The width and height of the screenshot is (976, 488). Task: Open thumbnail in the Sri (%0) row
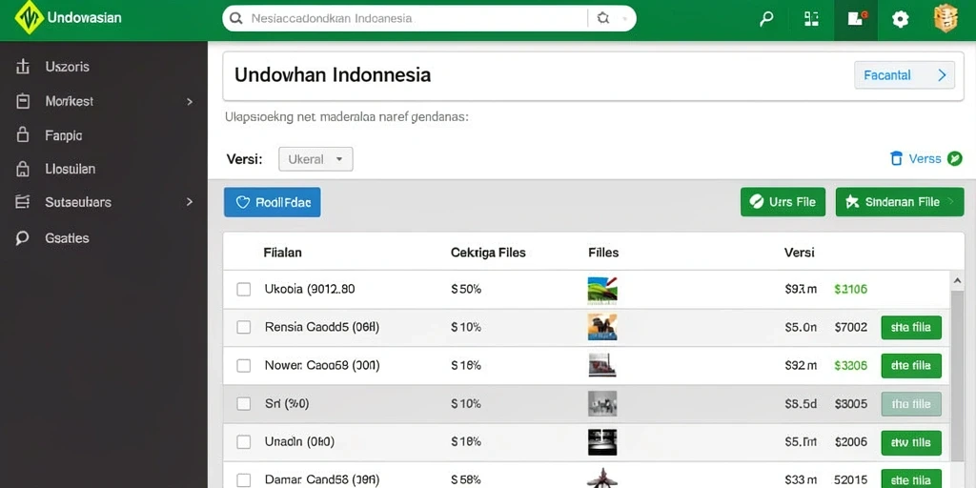(602, 403)
